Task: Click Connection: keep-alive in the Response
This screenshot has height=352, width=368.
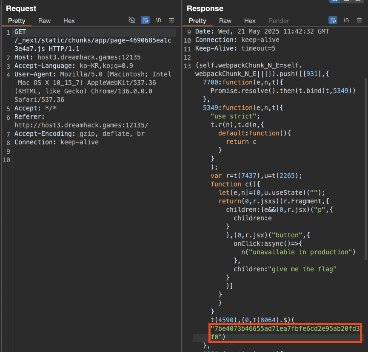Action: click(237, 40)
